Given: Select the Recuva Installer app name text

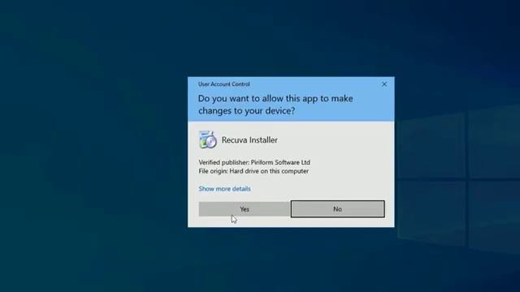Looking at the screenshot, I should pos(249,140).
